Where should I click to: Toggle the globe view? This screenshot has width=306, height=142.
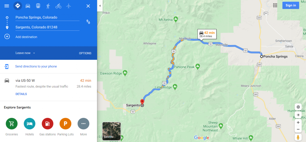click(298, 107)
